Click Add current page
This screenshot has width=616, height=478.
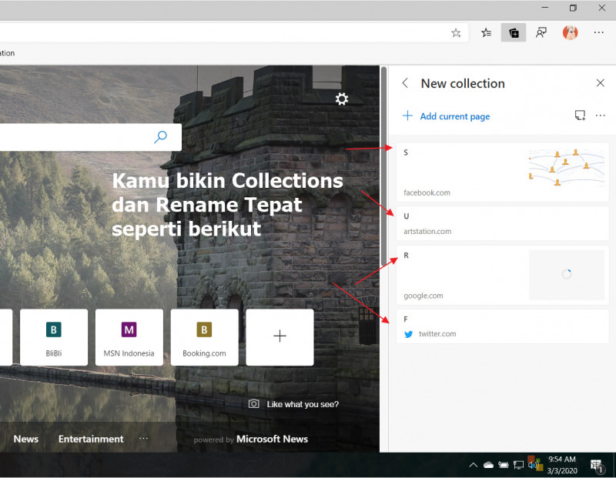tap(447, 116)
